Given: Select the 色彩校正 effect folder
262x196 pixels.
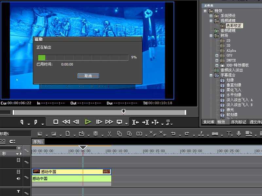Looking at the screenshot, I should [234, 25].
